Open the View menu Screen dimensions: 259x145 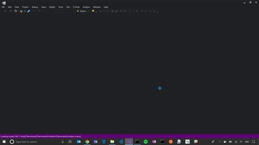tap(17, 7)
